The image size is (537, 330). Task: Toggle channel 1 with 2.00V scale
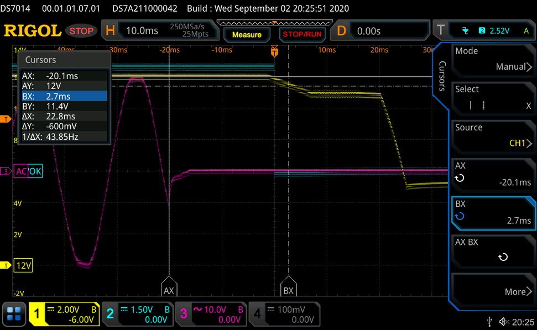(x=64, y=314)
